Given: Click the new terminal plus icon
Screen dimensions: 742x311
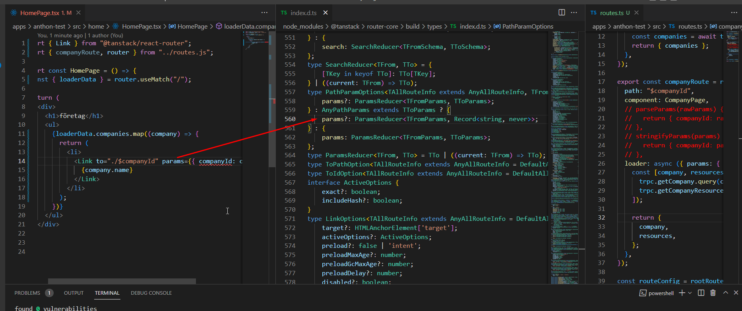Looking at the screenshot, I should point(682,293).
